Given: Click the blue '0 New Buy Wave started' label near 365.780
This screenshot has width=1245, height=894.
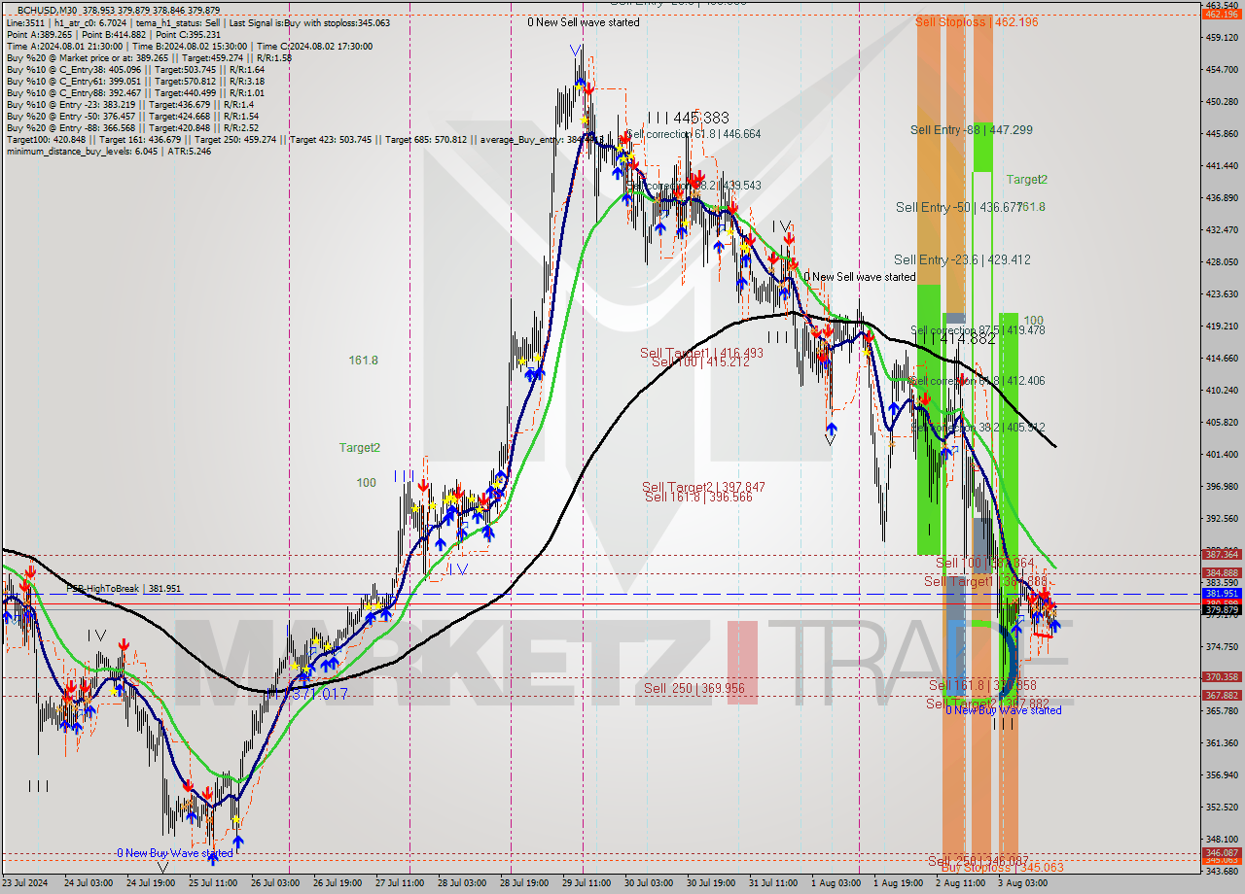Looking at the screenshot, I should pos(1004,710).
